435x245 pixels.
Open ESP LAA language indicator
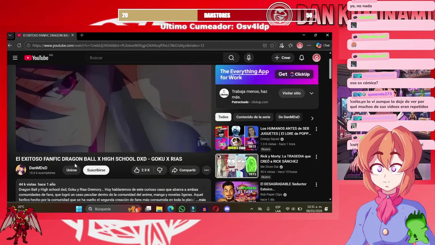click(278, 209)
